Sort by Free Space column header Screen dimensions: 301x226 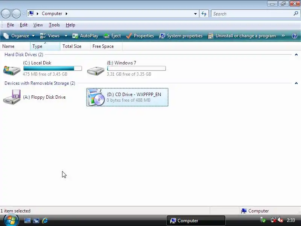pyautogui.click(x=106, y=46)
